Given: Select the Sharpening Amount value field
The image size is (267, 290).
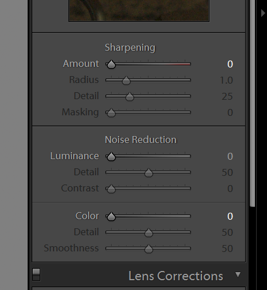Looking at the screenshot, I should (230, 64).
